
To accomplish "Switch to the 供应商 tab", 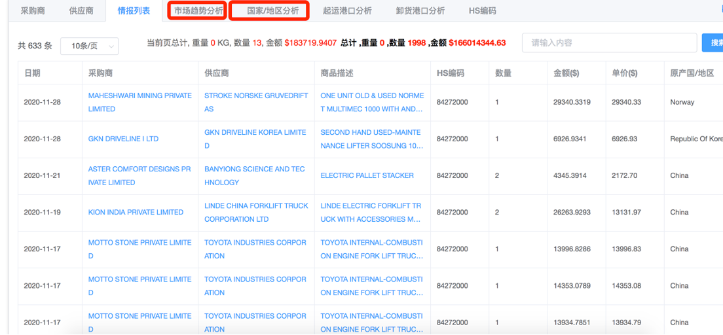I will (81, 10).
